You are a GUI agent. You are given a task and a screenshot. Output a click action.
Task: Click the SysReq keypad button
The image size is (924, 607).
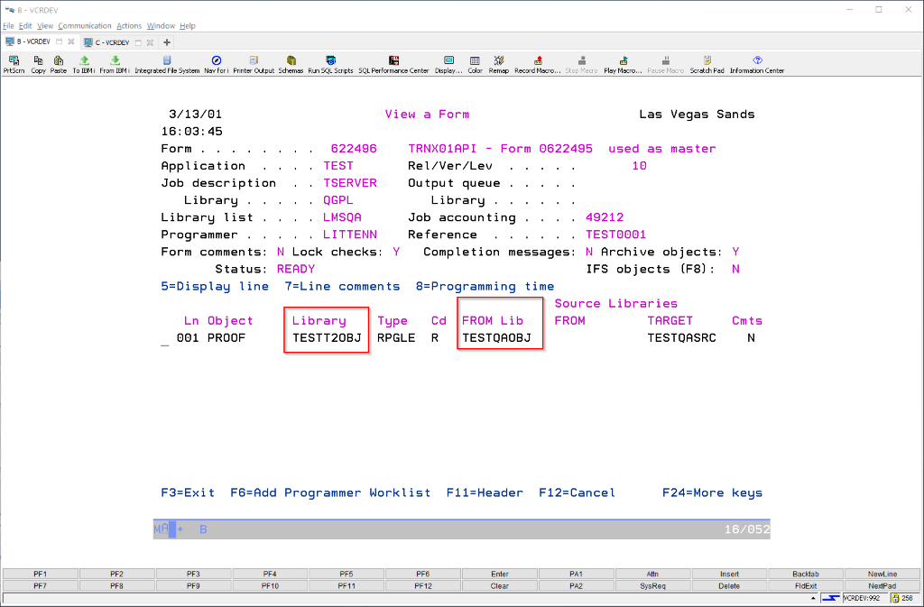653,586
